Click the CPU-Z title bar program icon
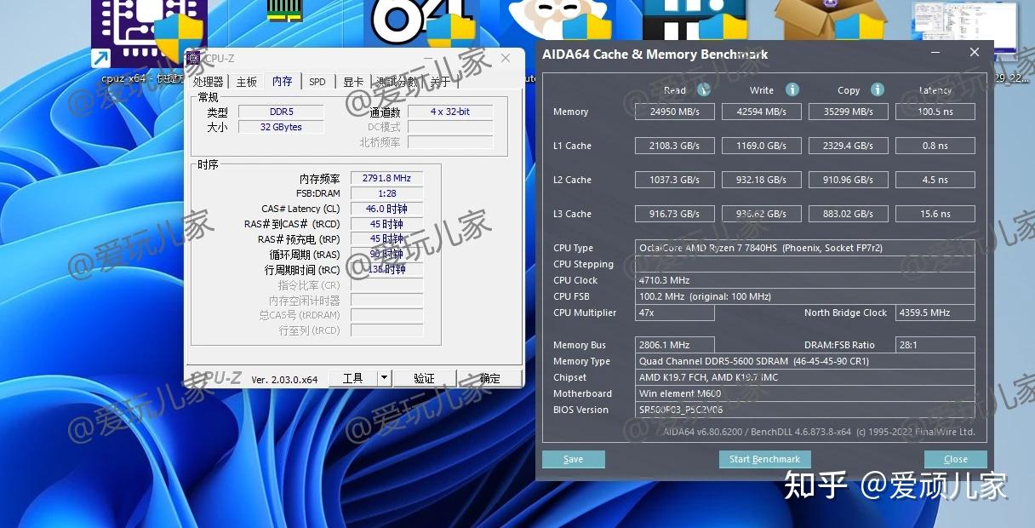This screenshot has height=528, width=1035. tap(193, 57)
